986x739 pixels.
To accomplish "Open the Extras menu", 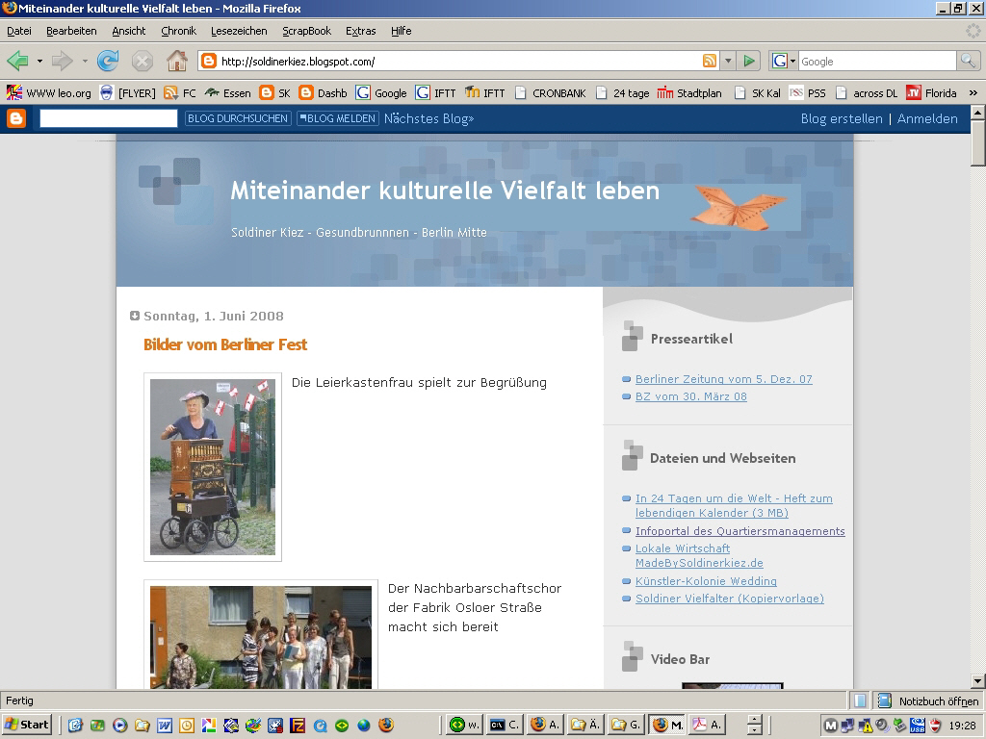I will pos(360,31).
